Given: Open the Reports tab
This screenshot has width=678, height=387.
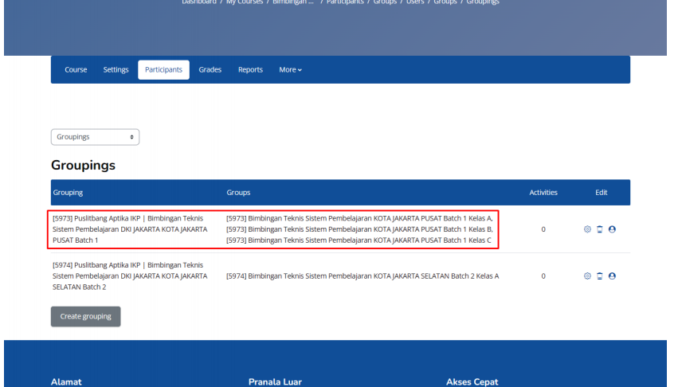Looking at the screenshot, I should pyautogui.click(x=250, y=70).
